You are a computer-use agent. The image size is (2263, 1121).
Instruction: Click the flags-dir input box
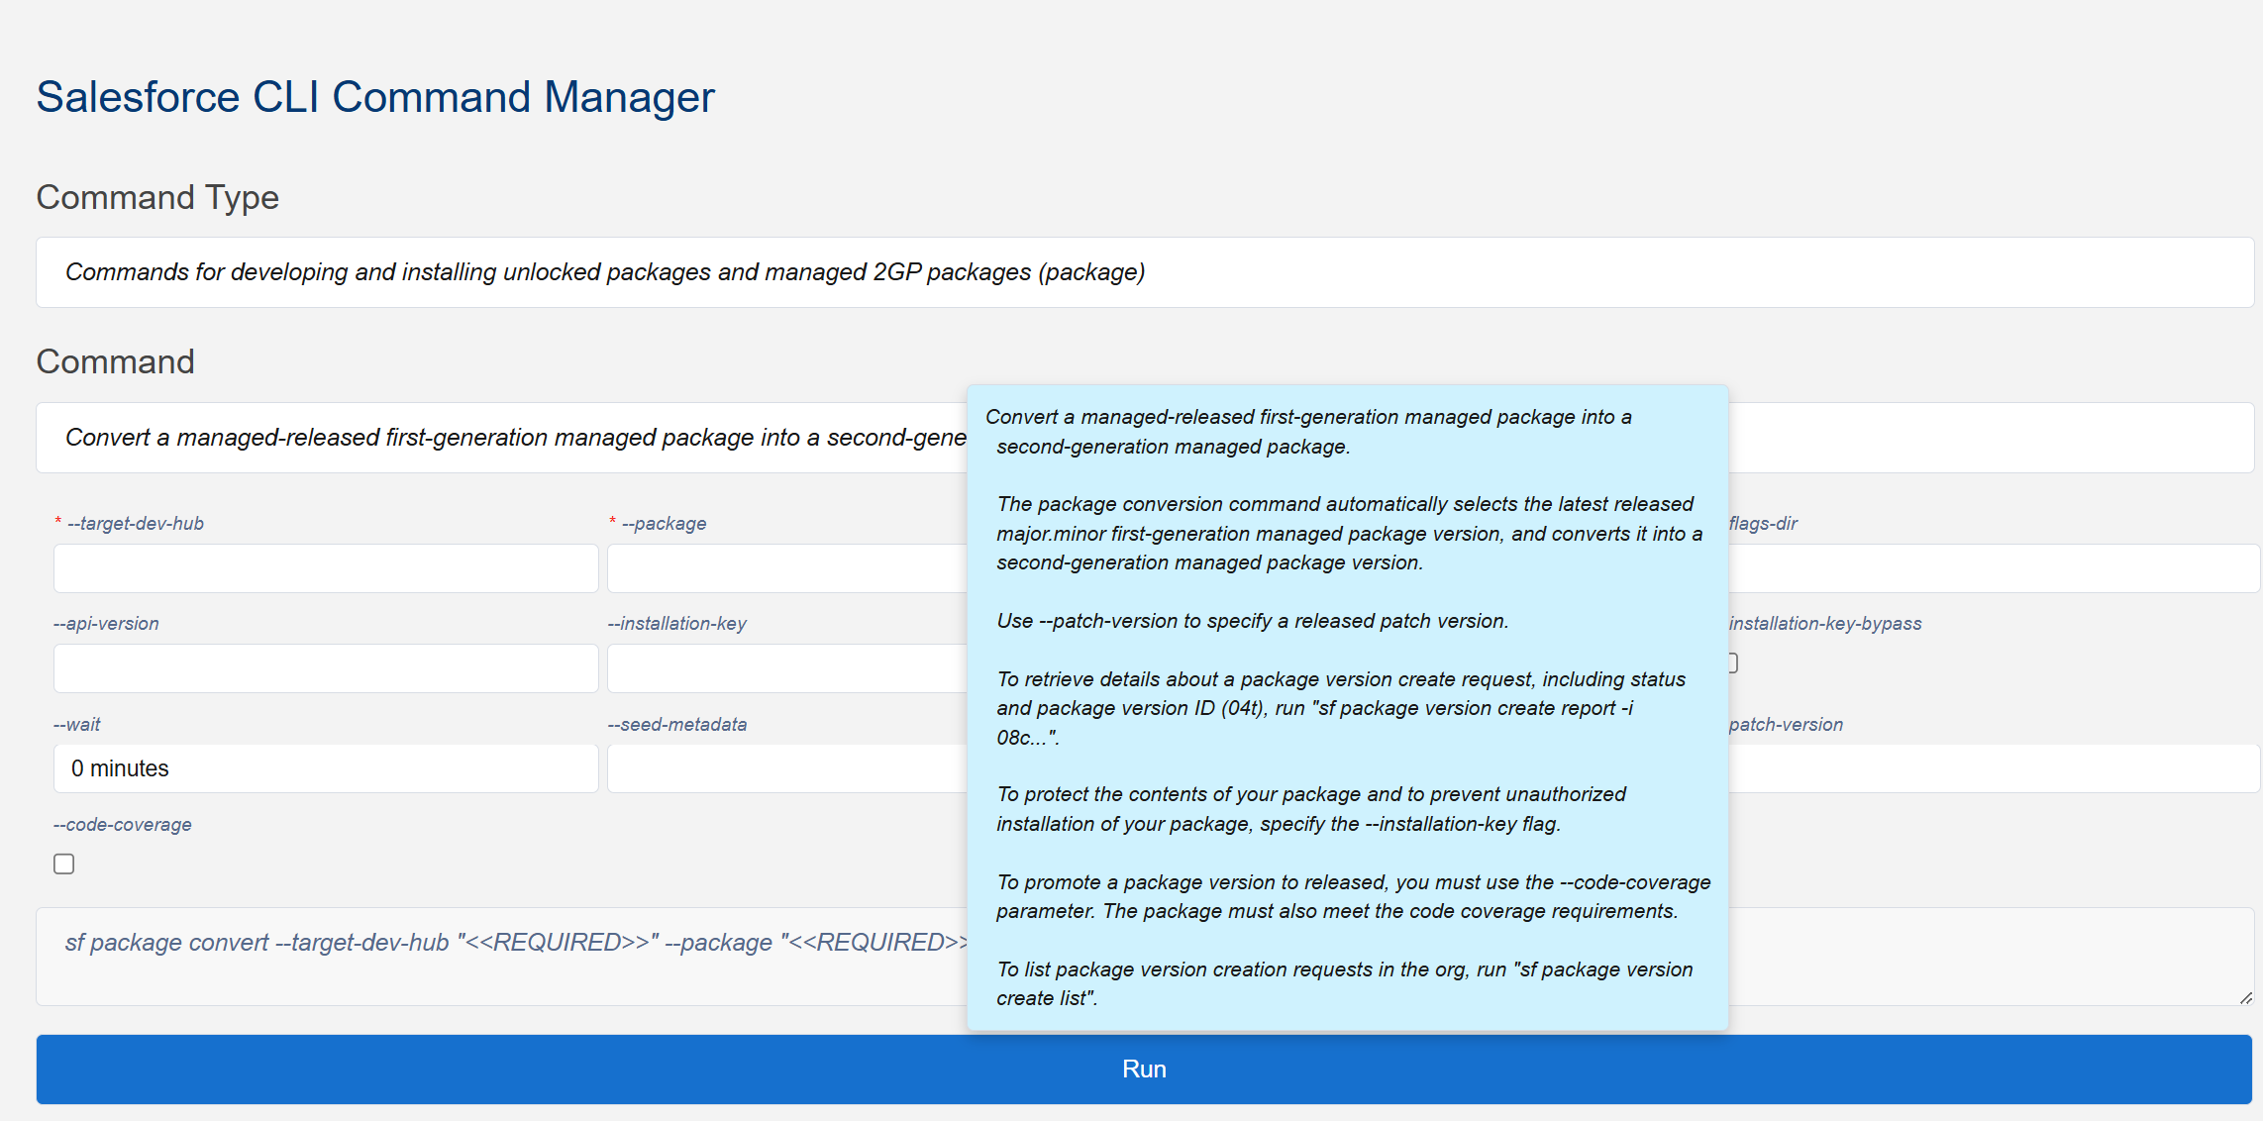coord(1993,568)
